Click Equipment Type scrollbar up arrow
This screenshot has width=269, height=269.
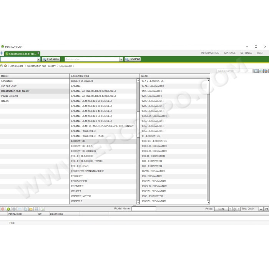coord(138,80)
